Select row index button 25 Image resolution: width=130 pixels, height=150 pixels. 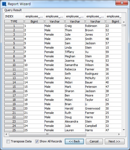[x=14, y=130]
